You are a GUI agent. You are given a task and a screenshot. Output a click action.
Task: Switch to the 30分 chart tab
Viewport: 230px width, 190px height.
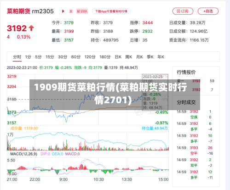point(63,57)
